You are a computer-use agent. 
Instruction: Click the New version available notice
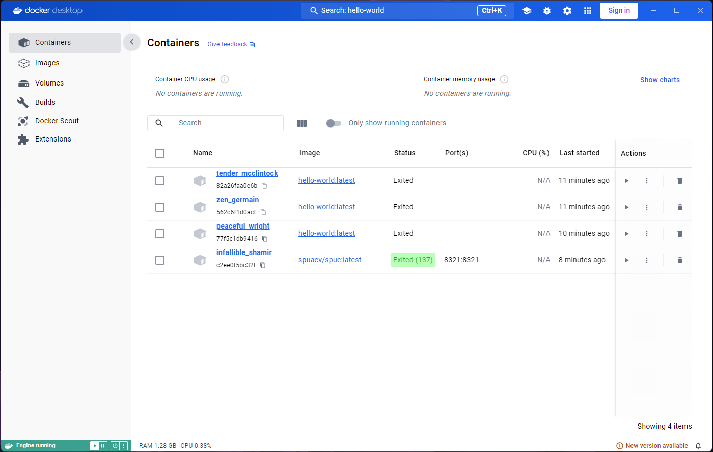[x=652, y=446]
